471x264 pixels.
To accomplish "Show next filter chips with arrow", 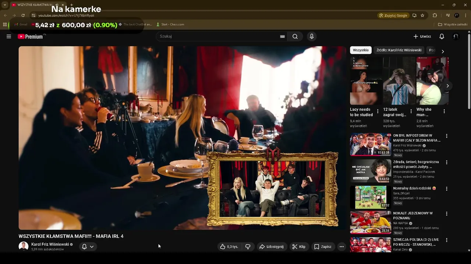I will click(443, 51).
